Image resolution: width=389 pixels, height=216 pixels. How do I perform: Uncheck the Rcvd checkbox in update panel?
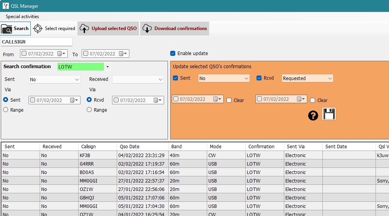tap(259, 78)
